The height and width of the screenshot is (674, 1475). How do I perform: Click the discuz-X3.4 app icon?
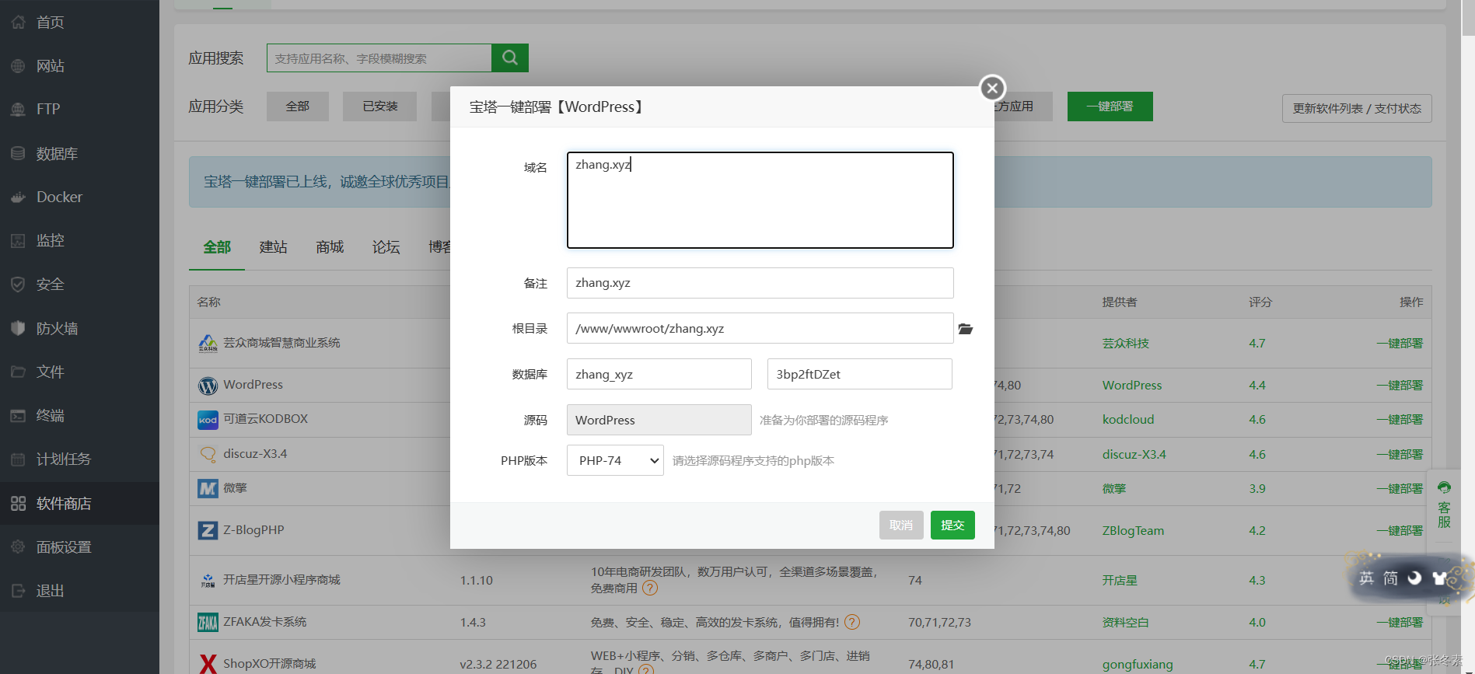coord(208,454)
